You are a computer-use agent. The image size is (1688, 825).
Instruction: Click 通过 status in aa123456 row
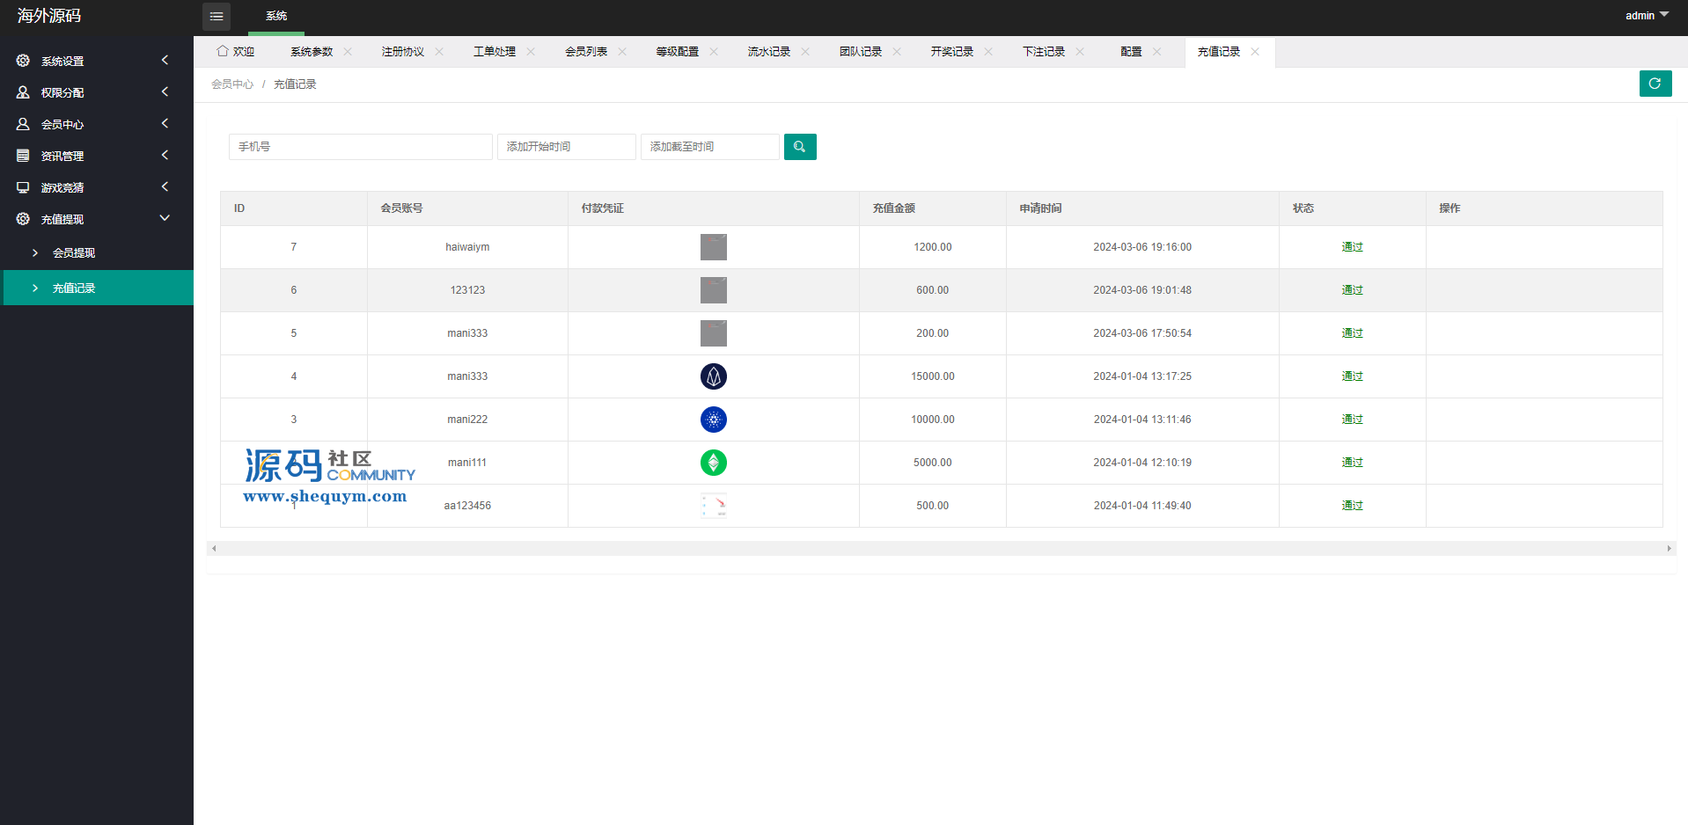[1352, 506]
